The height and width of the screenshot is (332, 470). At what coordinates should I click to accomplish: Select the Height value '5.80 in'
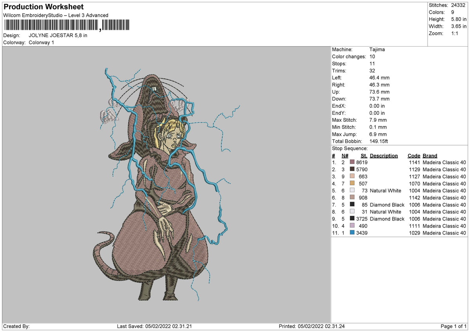(458, 19)
